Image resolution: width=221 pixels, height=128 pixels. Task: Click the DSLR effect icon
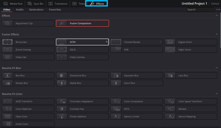62,49
